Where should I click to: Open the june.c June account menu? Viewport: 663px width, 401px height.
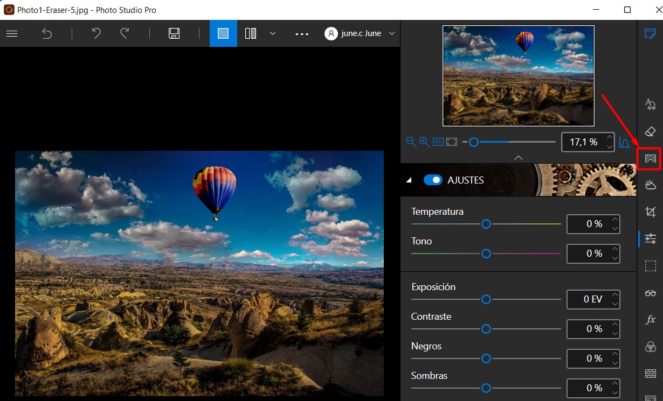pos(360,33)
